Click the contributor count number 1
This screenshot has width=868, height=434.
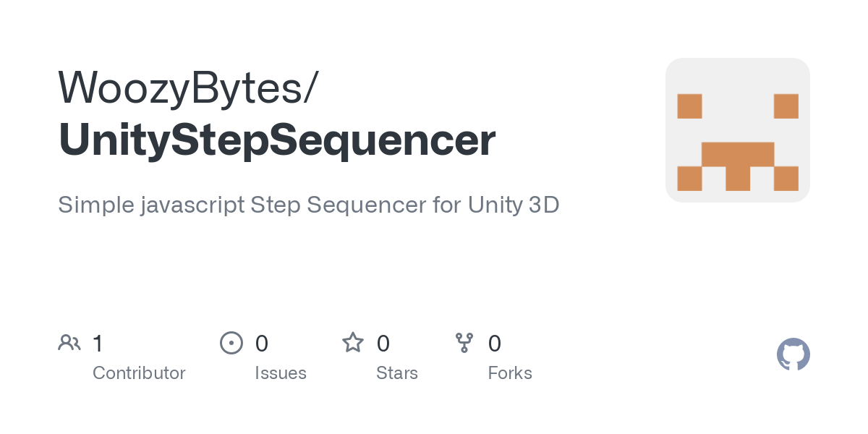[98, 344]
